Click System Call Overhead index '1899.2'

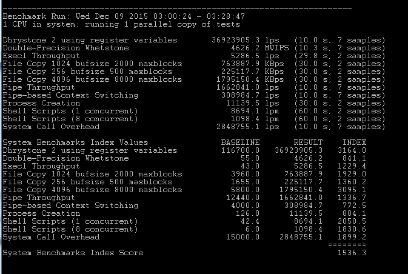pos(352,237)
